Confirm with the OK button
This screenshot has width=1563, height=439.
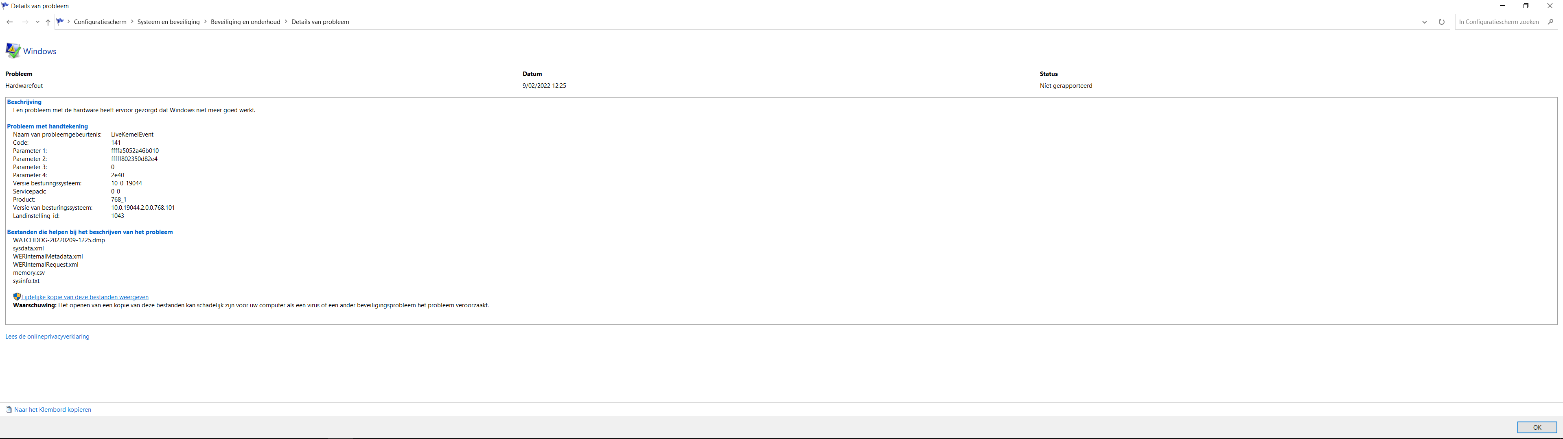(x=1537, y=428)
